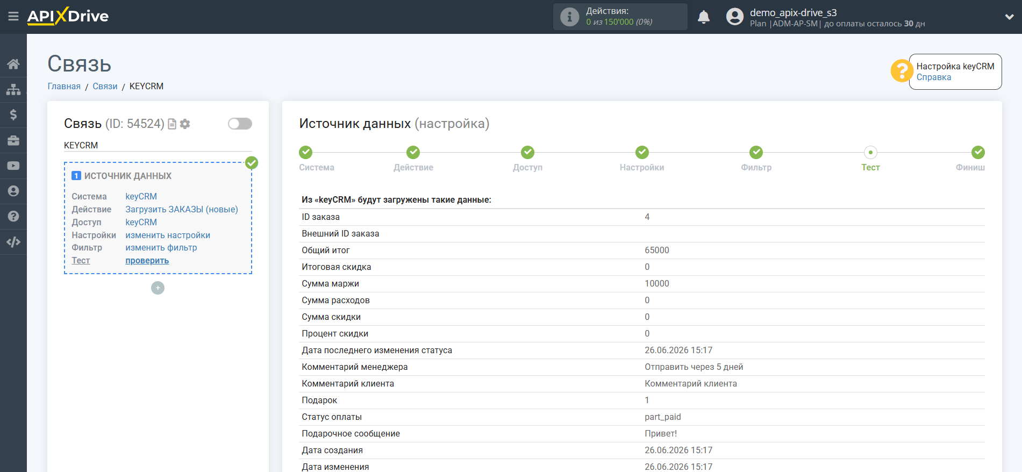Click the user avatar icon
1022x472 pixels.
[735, 17]
